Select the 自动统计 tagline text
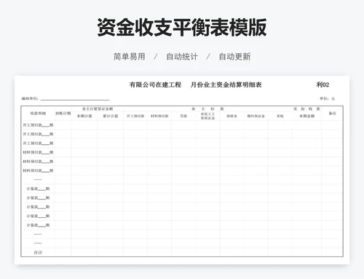Screen dimensions: 364x279 pyautogui.click(x=182, y=57)
